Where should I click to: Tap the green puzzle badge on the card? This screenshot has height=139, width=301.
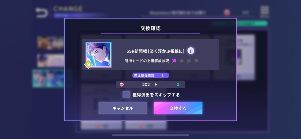(89, 64)
